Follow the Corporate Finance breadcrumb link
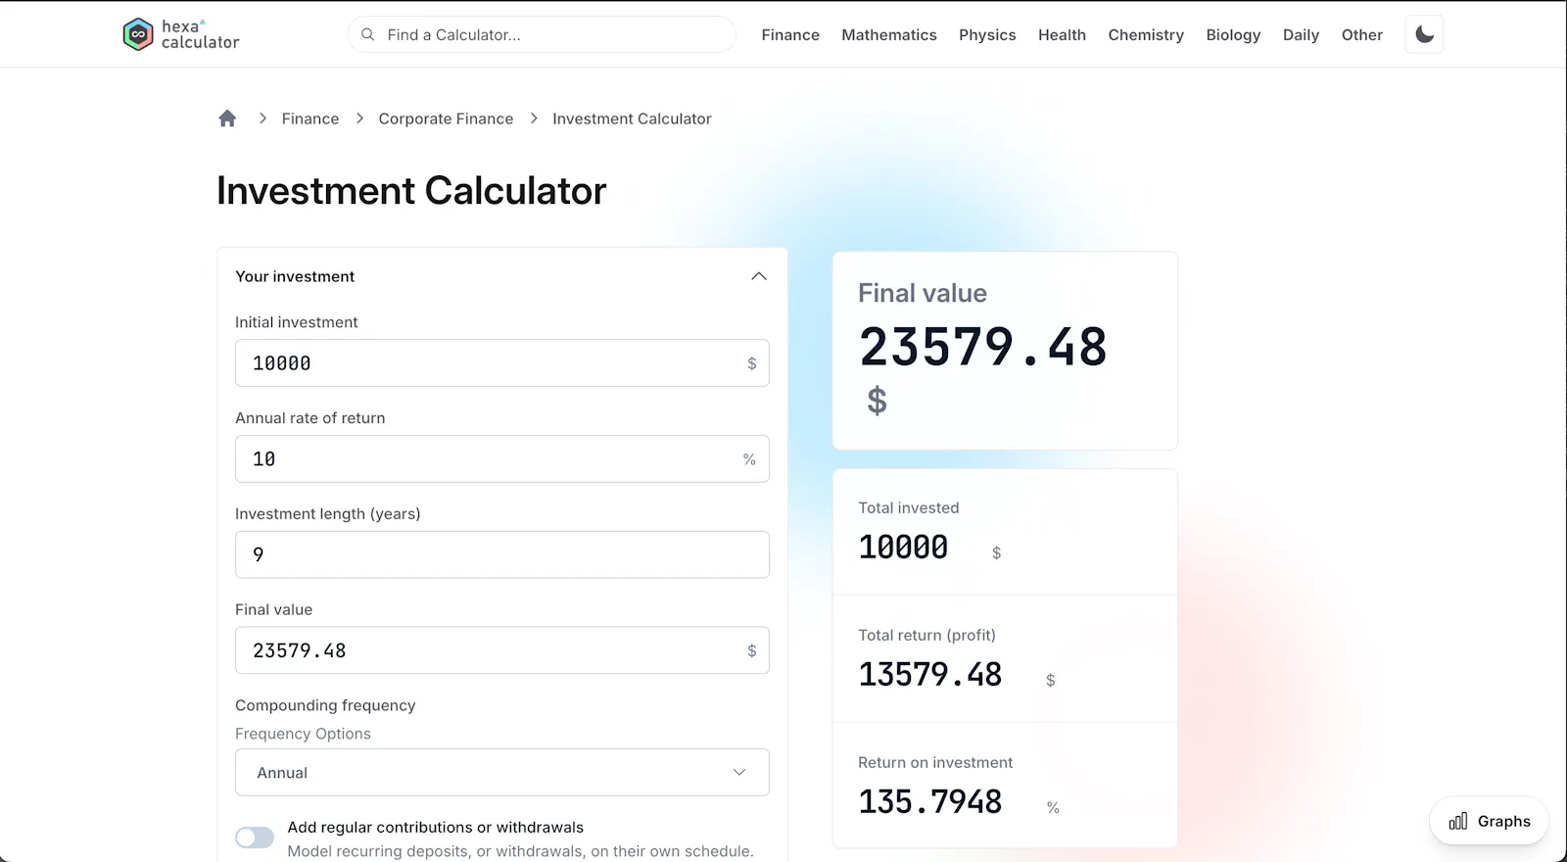This screenshot has width=1567, height=862. click(446, 119)
